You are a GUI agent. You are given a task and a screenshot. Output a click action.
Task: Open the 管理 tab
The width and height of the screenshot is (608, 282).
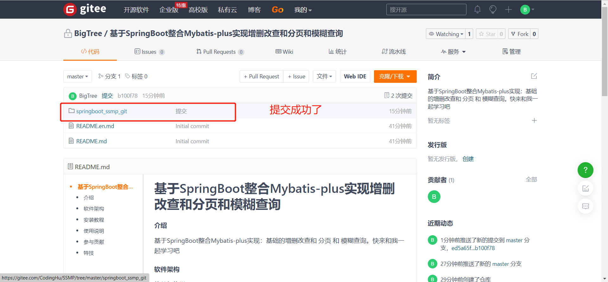click(x=511, y=52)
